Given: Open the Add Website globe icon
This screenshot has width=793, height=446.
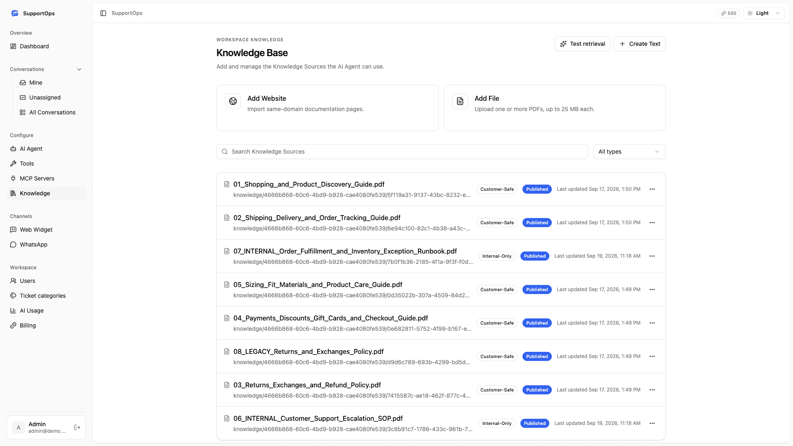Looking at the screenshot, I should coord(233,101).
